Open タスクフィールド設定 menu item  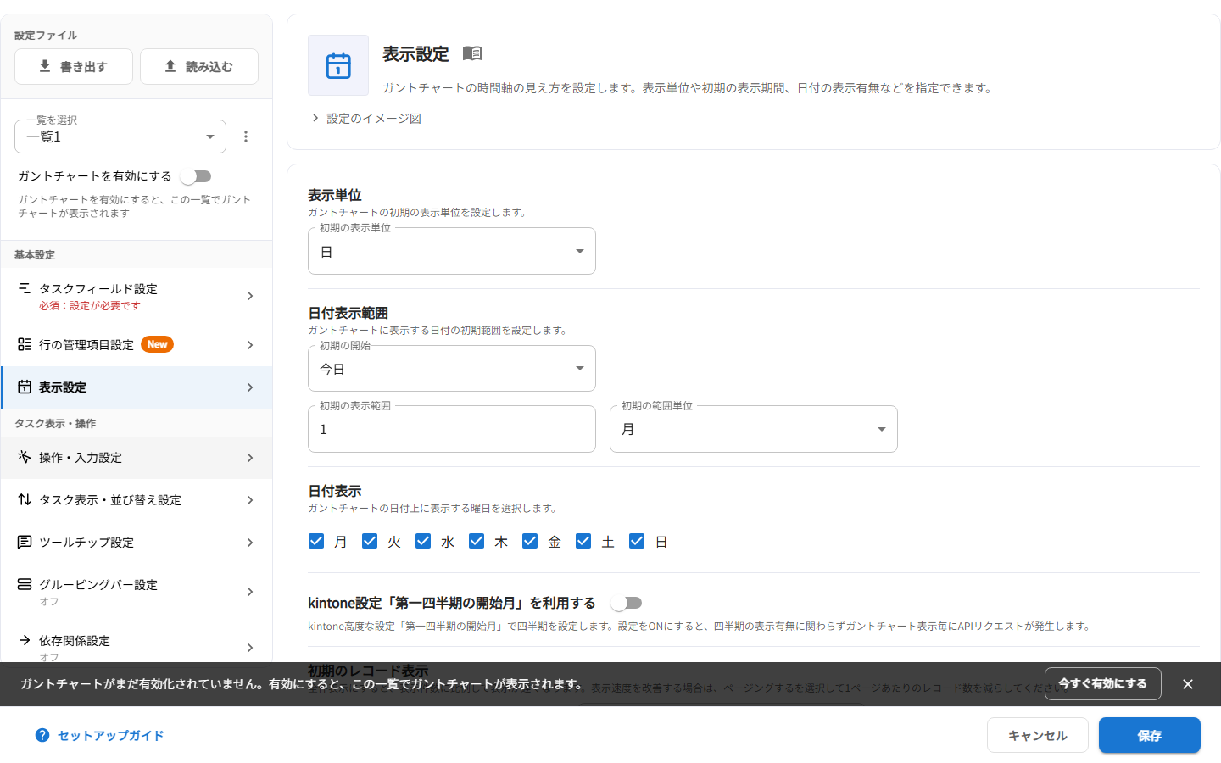(137, 296)
